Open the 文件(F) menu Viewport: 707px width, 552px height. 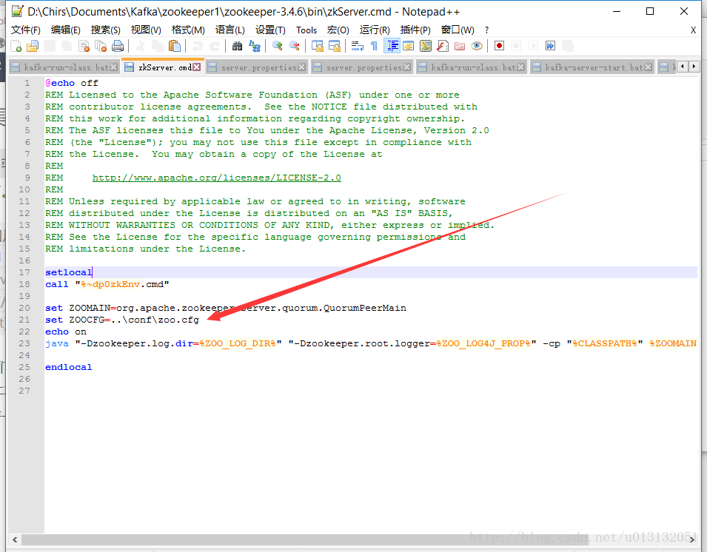point(25,30)
